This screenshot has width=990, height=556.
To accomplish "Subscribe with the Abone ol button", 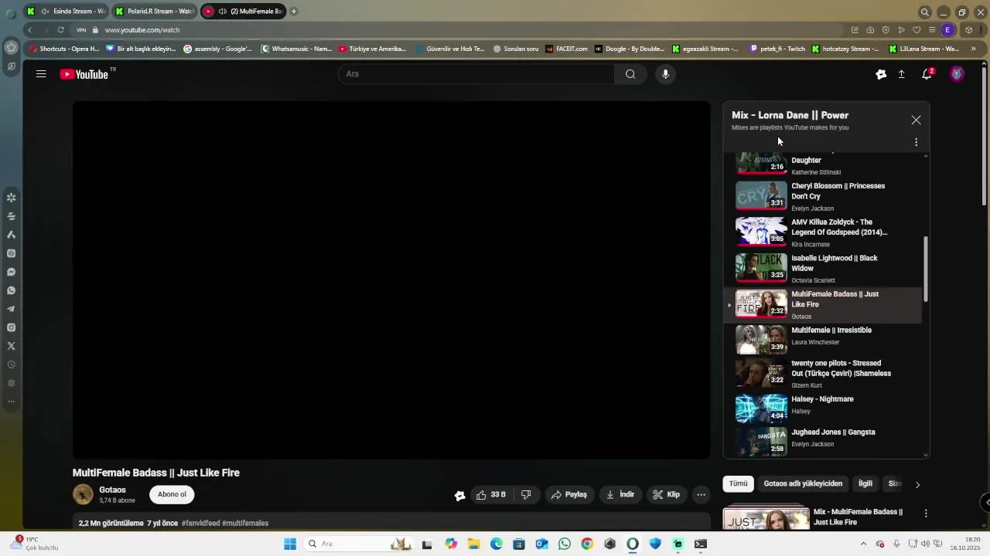I will pos(172,494).
